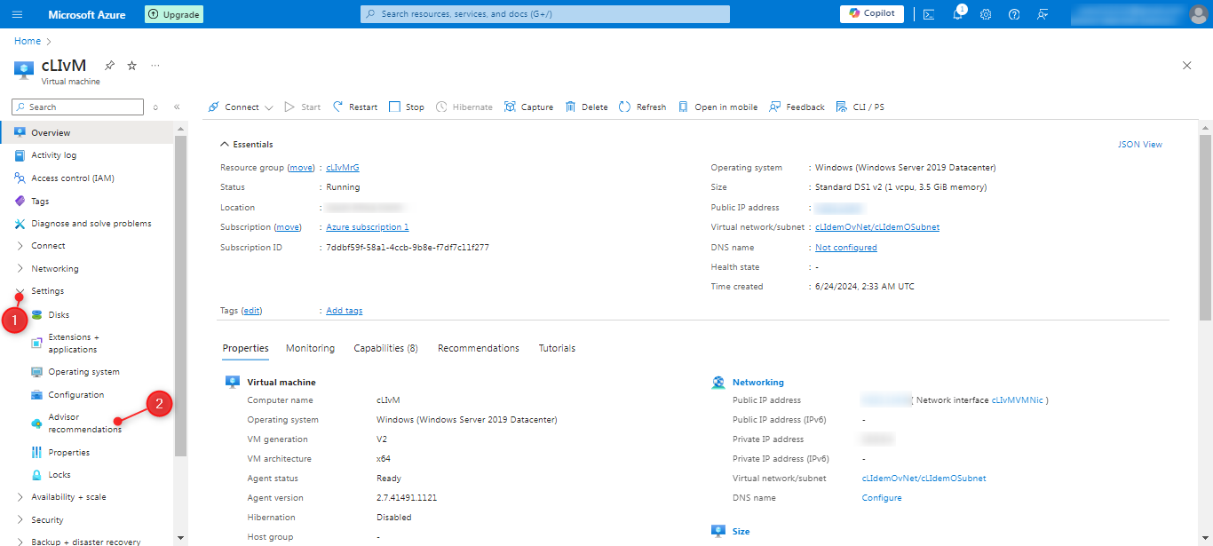Image resolution: width=1213 pixels, height=546 pixels.
Task: Switch to the Tutorials tab
Action: point(557,348)
